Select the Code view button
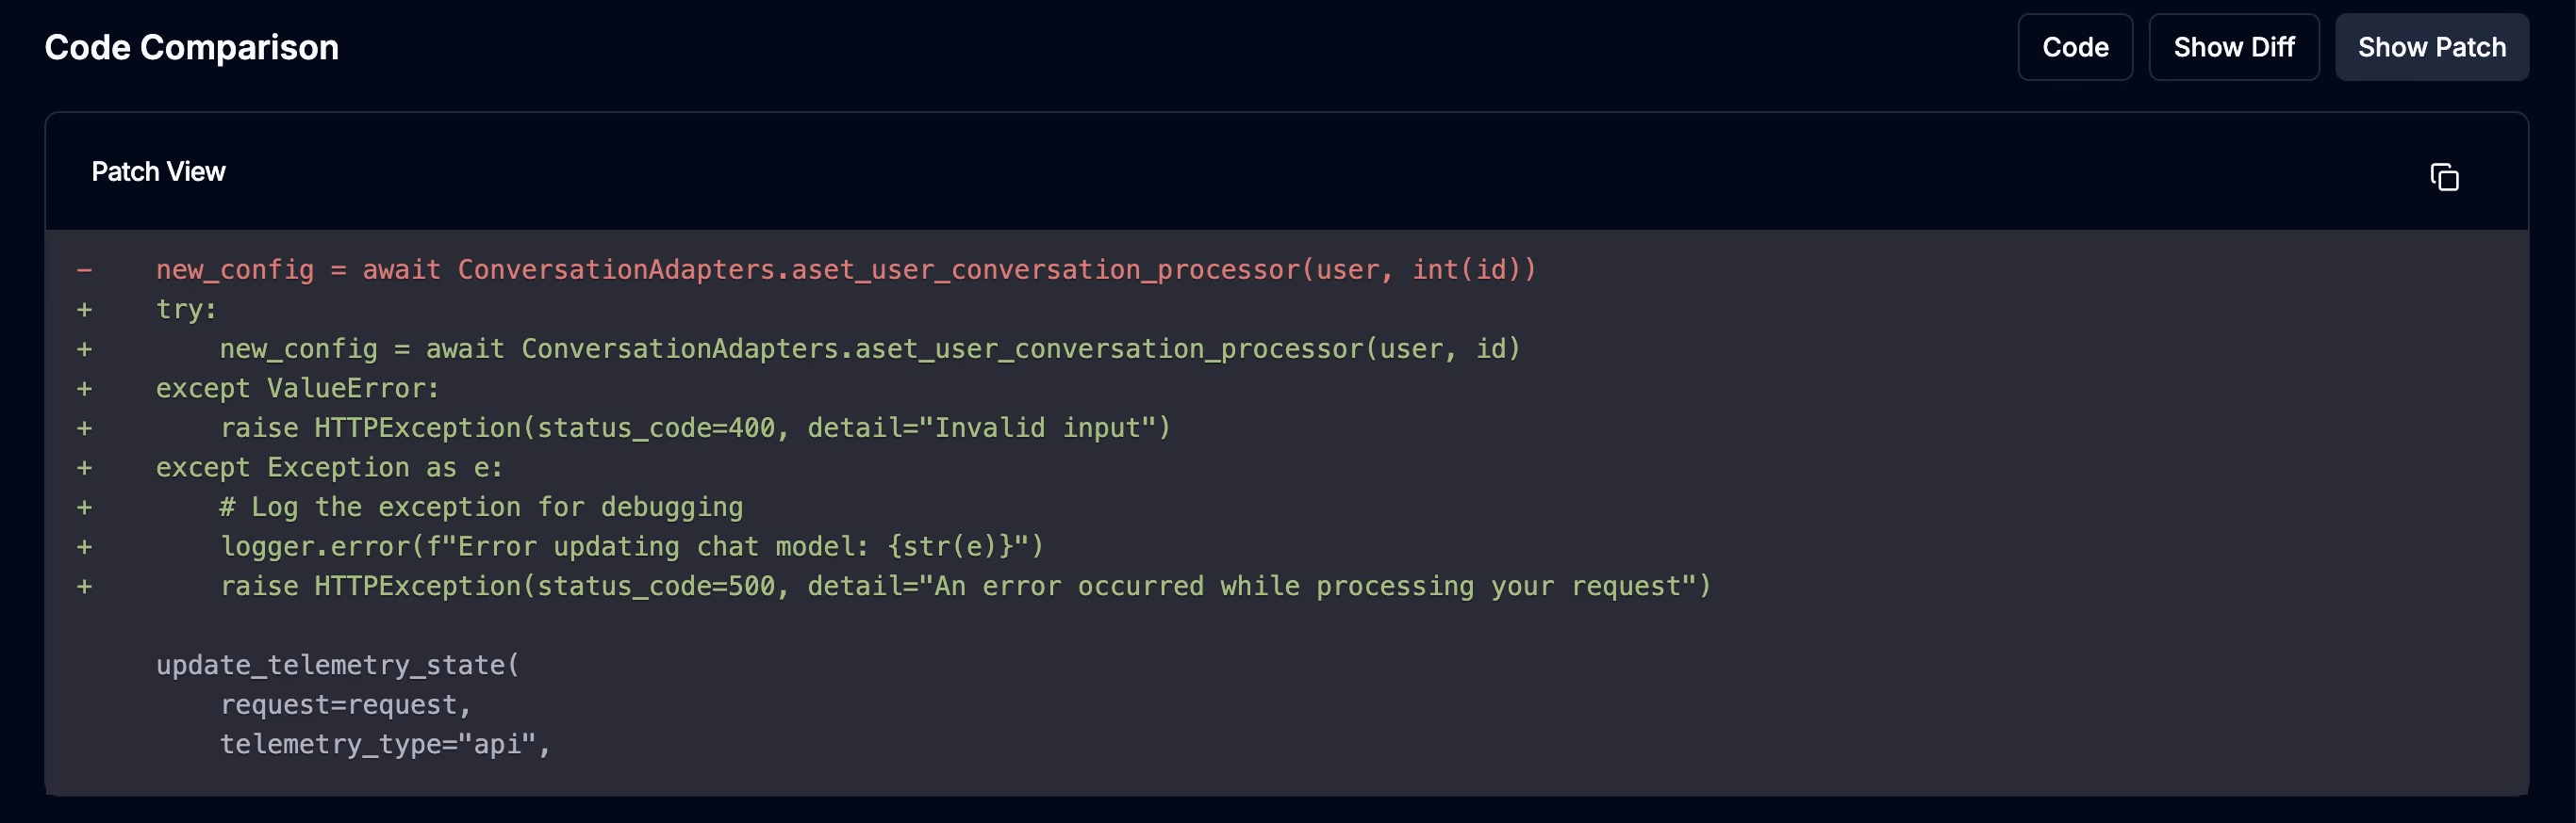Image resolution: width=2576 pixels, height=823 pixels. pyautogui.click(x=2074, y=46)
